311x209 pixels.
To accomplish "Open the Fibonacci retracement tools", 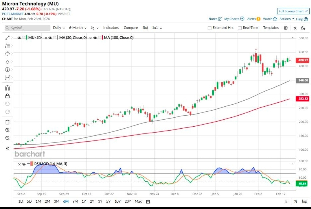I will tap(7, 46).
